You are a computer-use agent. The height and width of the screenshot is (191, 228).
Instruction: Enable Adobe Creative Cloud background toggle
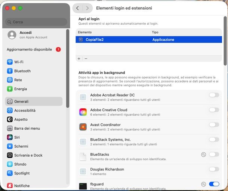click(214, 110)
